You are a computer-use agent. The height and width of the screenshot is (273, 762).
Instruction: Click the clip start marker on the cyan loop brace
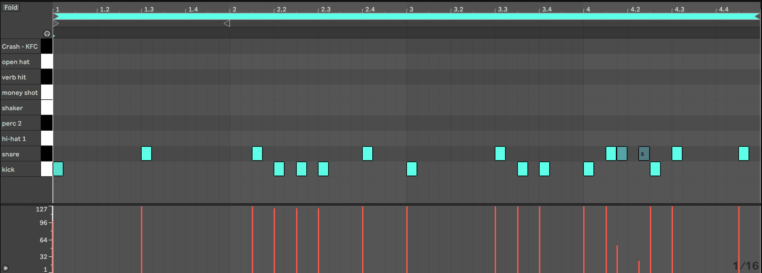(x=56, y=16)
